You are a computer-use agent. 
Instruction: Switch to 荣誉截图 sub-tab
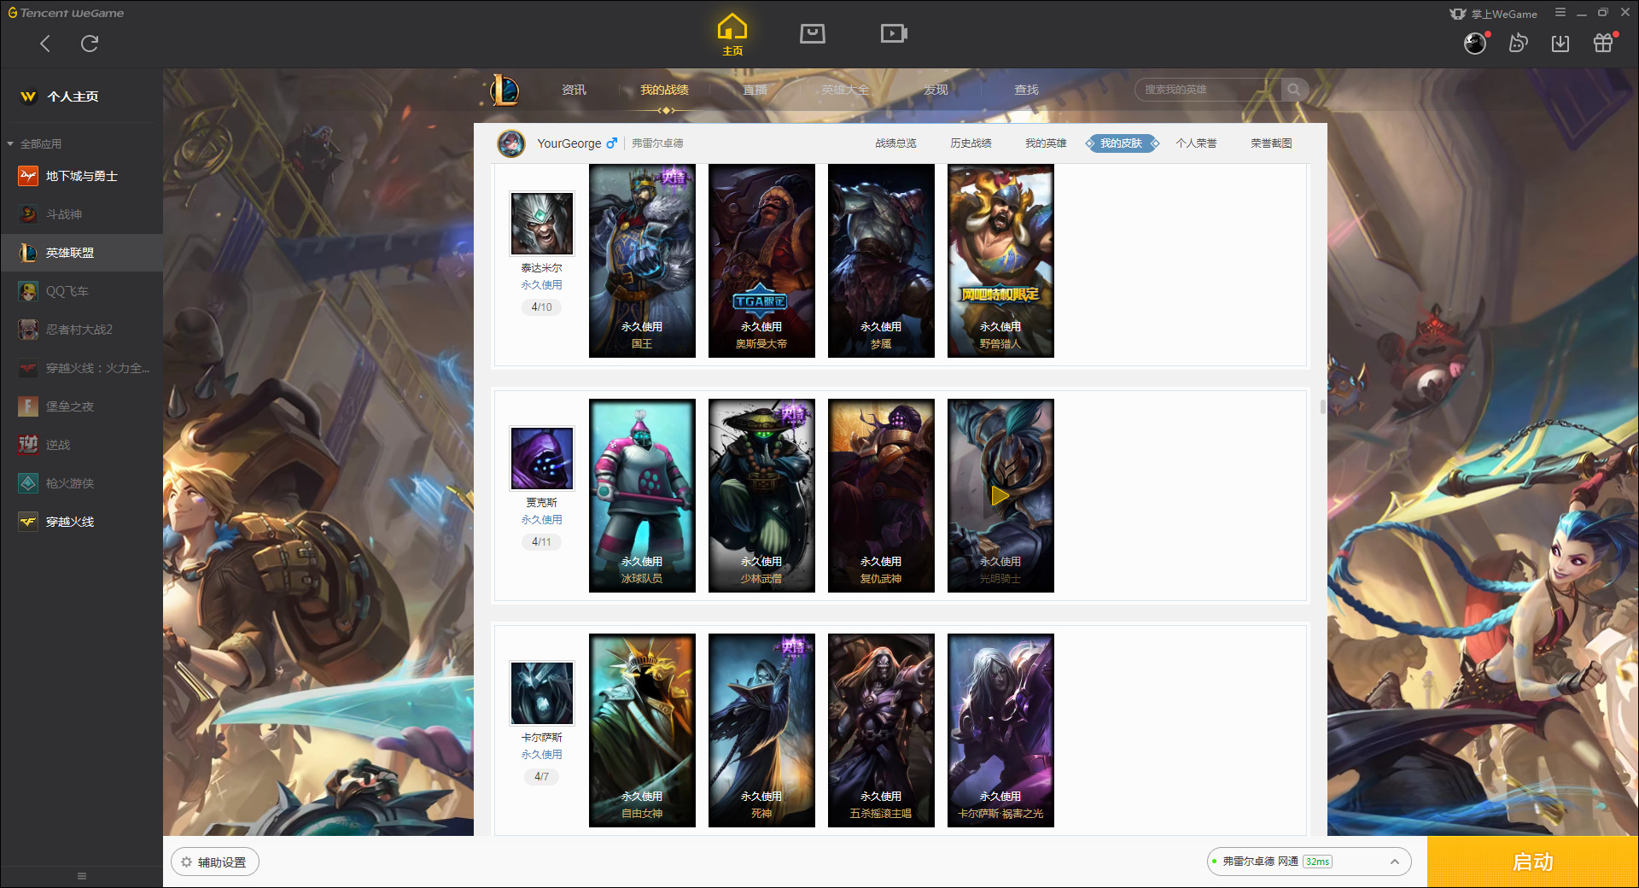click(x=1271, y=143)
